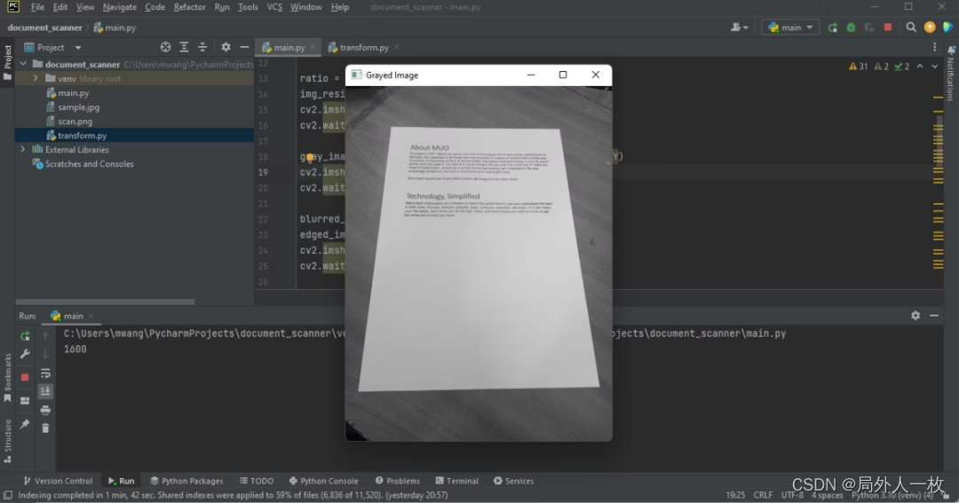Toggle scroll to end in Run console
This screenshot has height=503, width=959.
point(45,391)
